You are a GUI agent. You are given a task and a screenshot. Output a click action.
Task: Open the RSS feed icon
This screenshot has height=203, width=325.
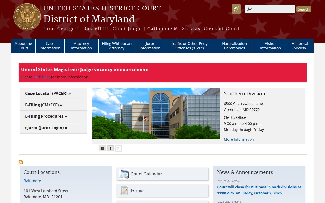click(x=21, y=162)
